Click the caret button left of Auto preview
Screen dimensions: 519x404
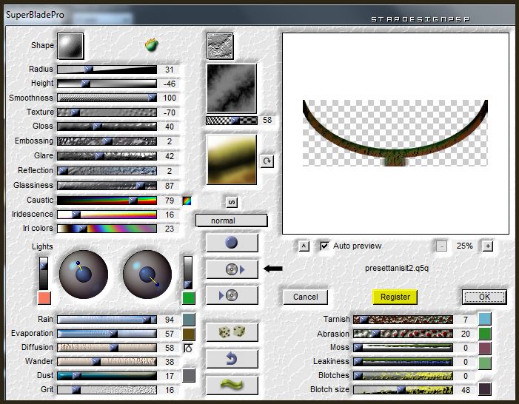point(304,246)
